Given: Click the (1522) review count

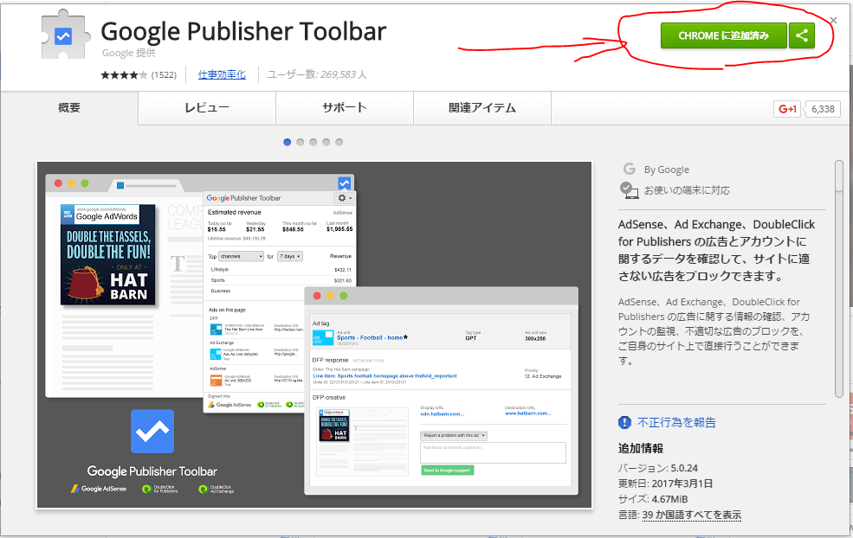Looking at the screenshot, I should coord(164,75).
